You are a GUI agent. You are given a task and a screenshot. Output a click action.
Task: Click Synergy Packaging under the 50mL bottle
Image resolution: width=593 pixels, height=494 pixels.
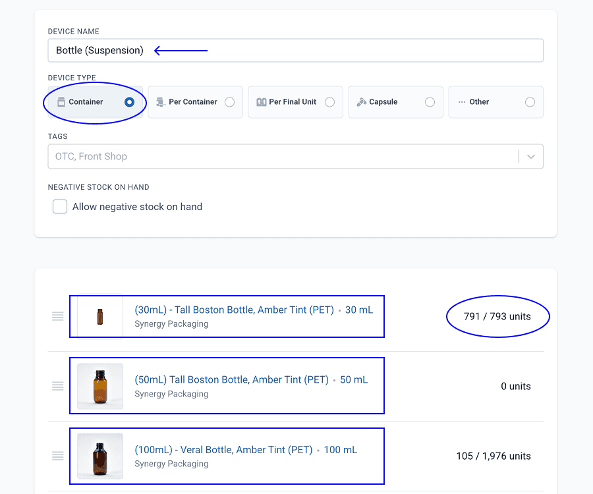coord(171,394)
